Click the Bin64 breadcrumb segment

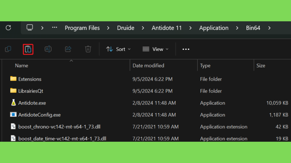tap(253, 28)
